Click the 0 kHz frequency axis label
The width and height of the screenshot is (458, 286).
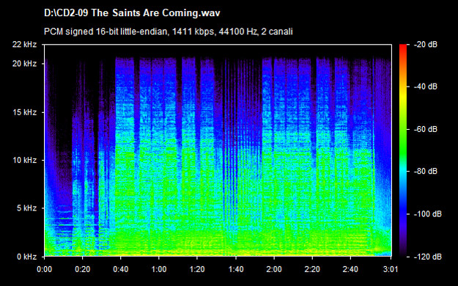26,257
